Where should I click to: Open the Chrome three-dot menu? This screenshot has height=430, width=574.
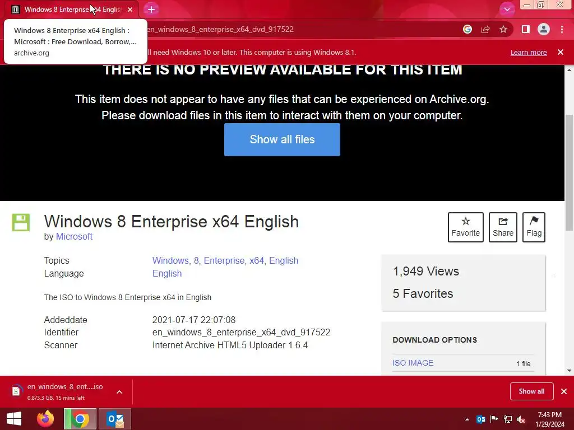point(562,29)
